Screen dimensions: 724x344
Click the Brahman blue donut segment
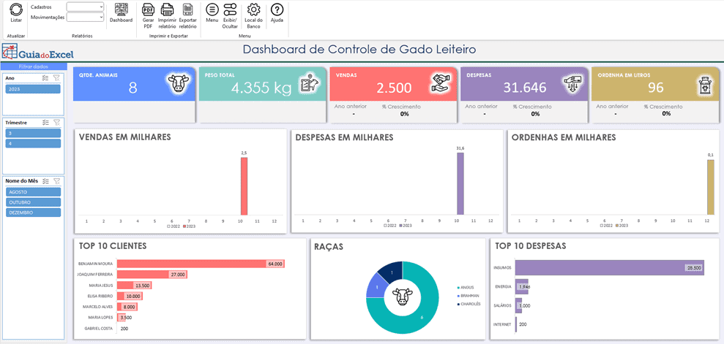(x=375, y=287)
